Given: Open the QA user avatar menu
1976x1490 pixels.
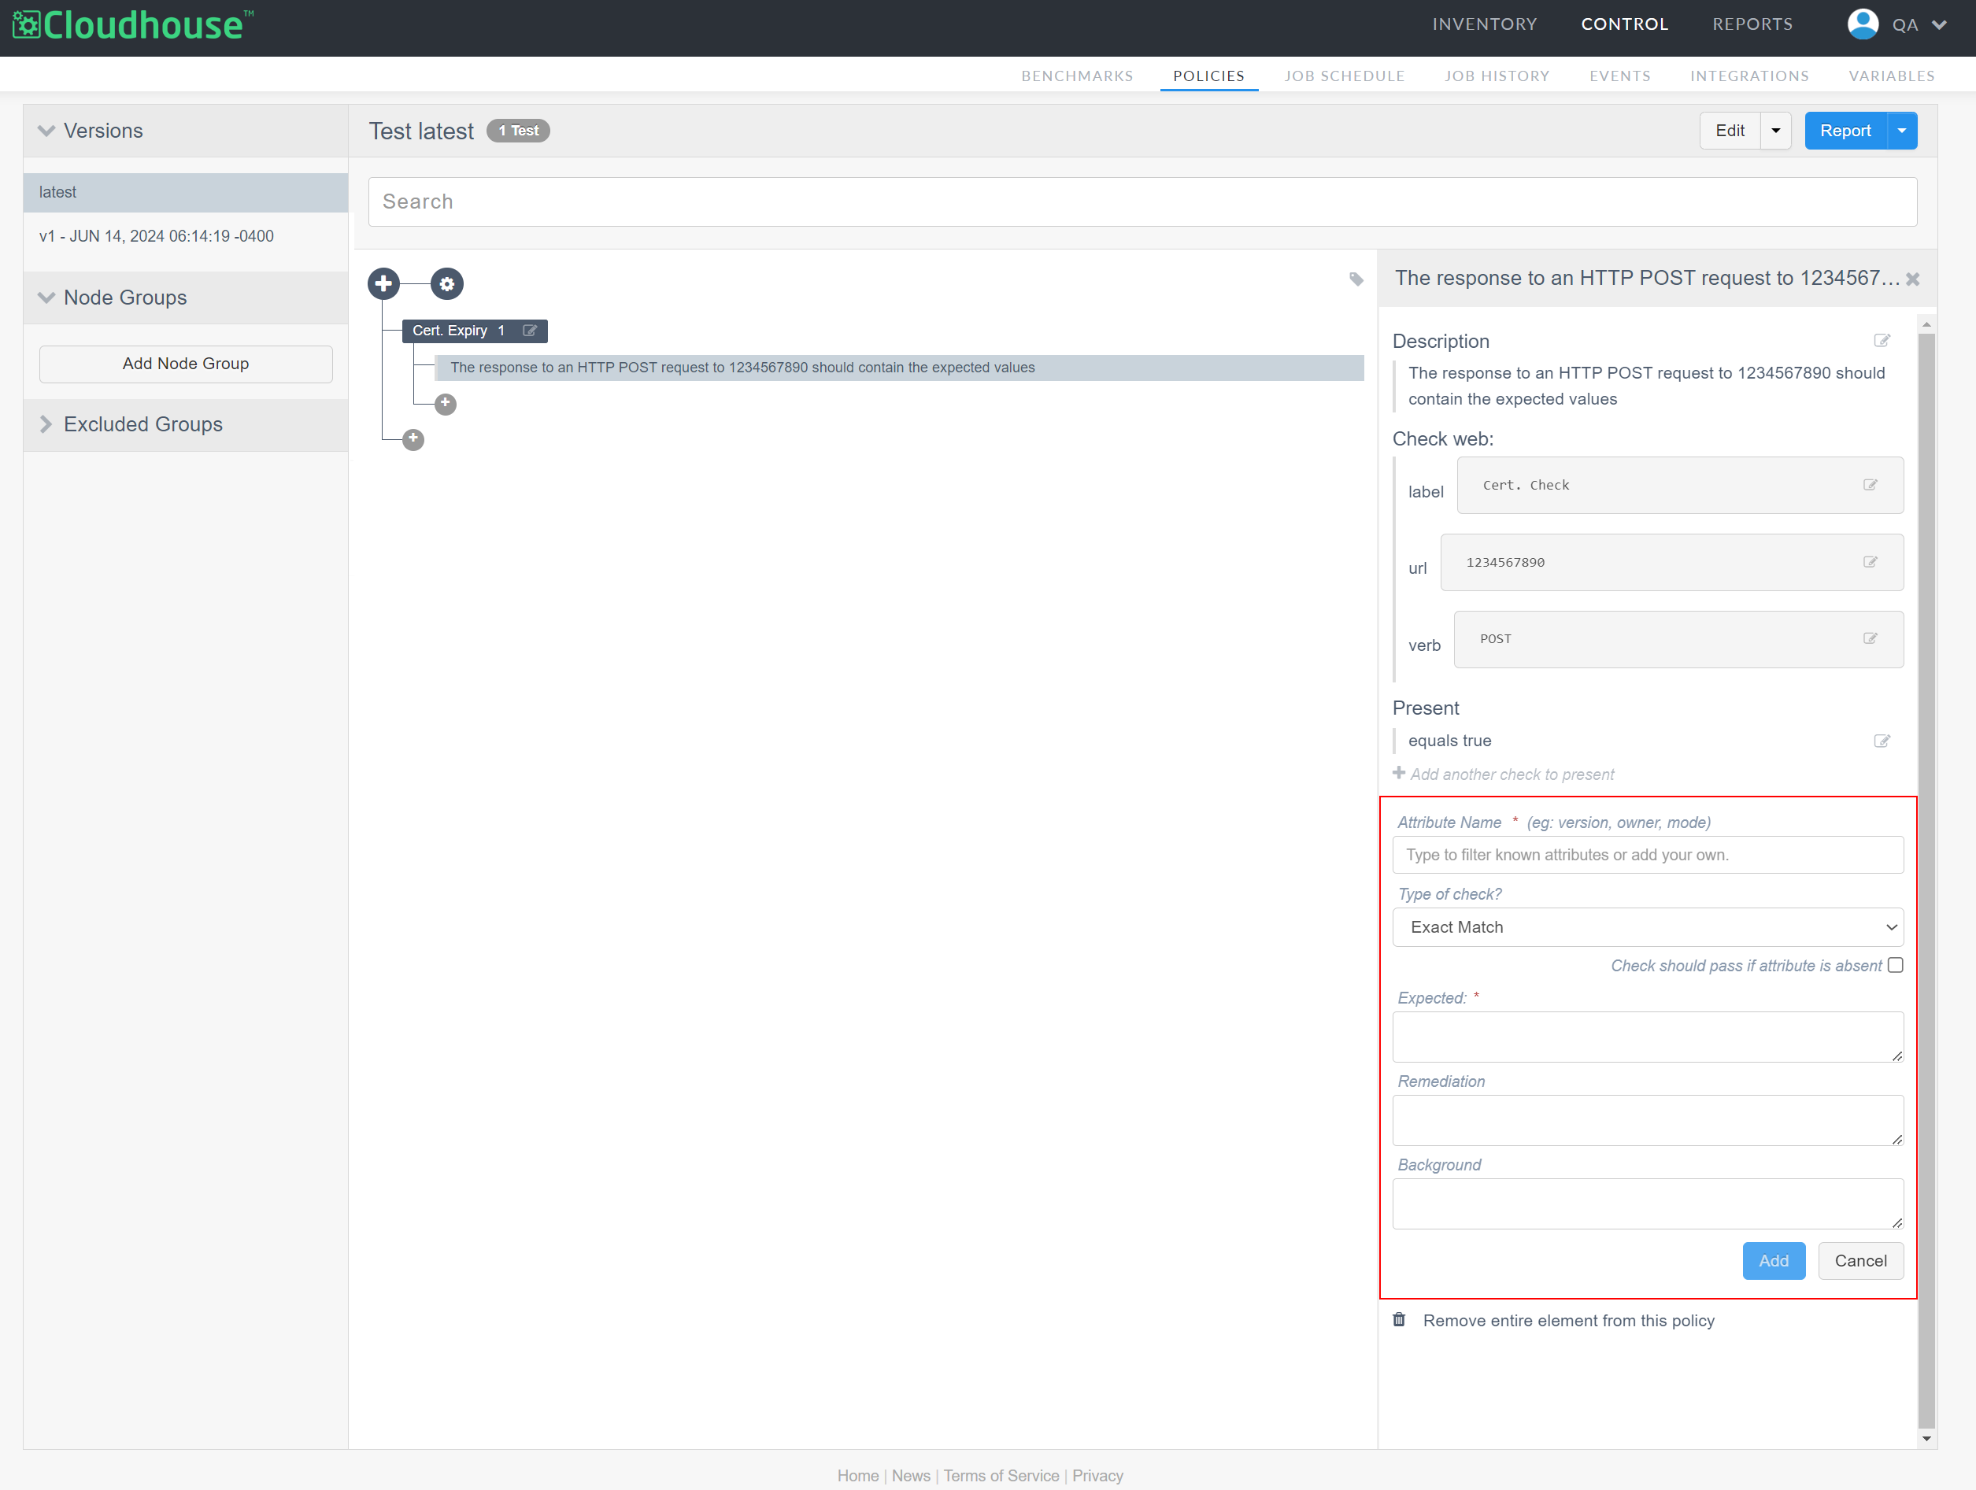Looking at the screenshot, I should pos(1863,24).
